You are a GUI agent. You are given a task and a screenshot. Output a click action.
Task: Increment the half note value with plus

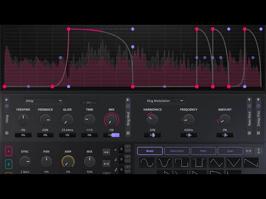click(x=127, y=157)
